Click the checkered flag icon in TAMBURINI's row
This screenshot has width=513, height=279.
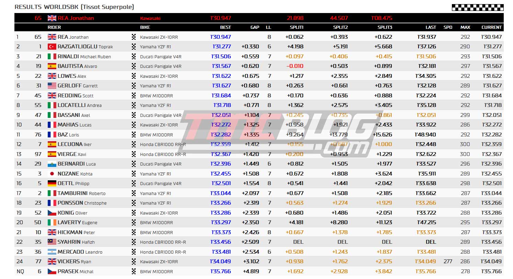click(x=134, y=193)
